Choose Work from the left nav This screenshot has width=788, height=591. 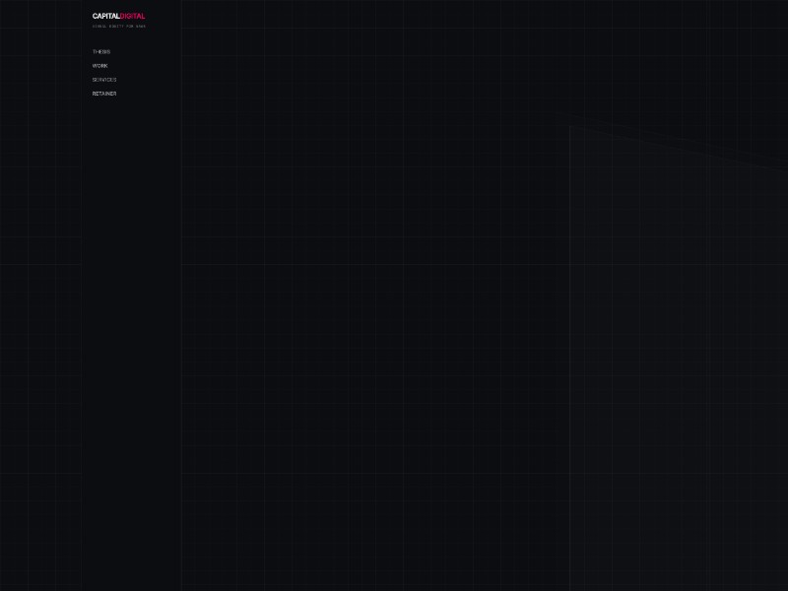coord(100,66)
